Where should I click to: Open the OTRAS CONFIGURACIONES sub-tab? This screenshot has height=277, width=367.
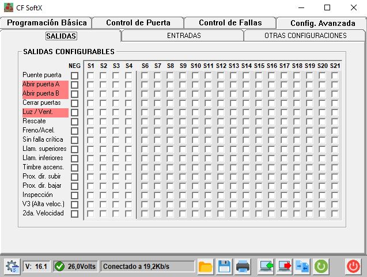point(305,36)
